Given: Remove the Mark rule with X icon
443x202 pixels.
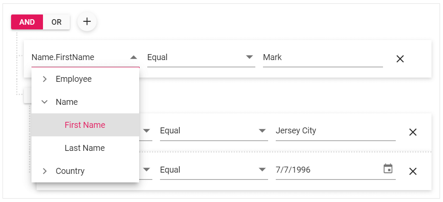Looking at the screenshot, I should [400, 59].
